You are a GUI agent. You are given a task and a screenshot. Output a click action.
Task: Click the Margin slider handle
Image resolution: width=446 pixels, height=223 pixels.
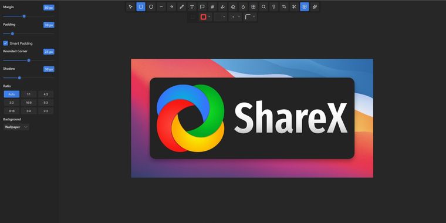(x=24, y=16)
